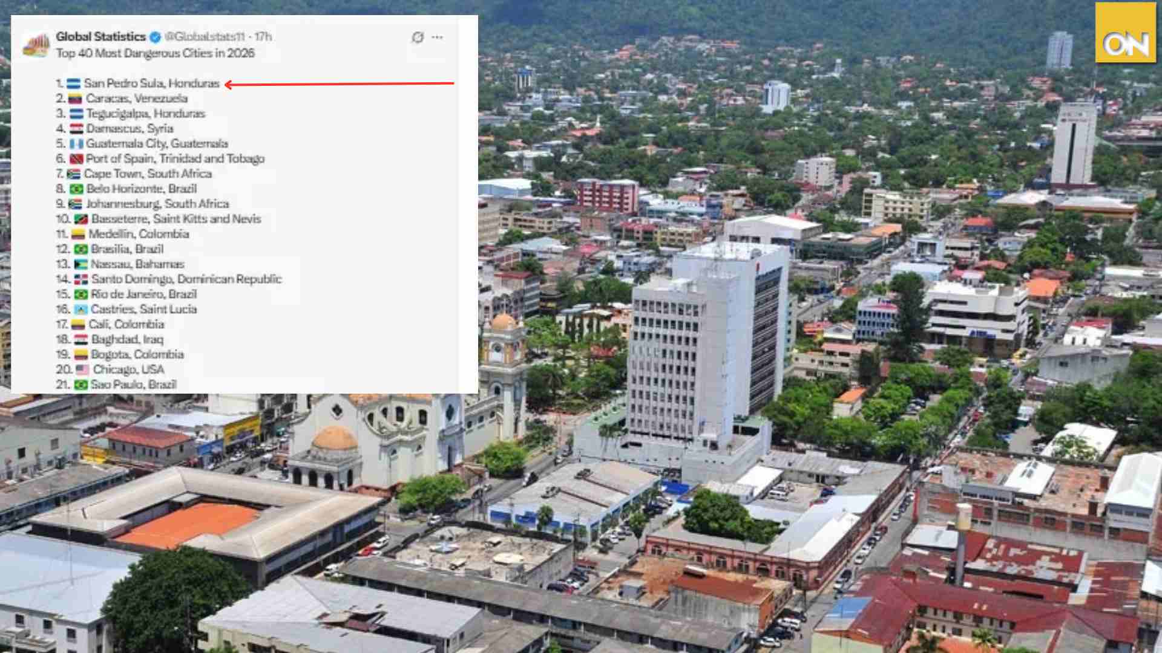
Task: Click the Colombia flag beside Medellin
Action: tap(78, 235)
